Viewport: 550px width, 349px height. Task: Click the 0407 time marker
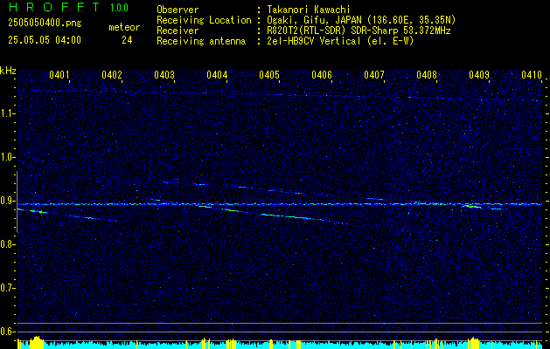coord(374,75)
